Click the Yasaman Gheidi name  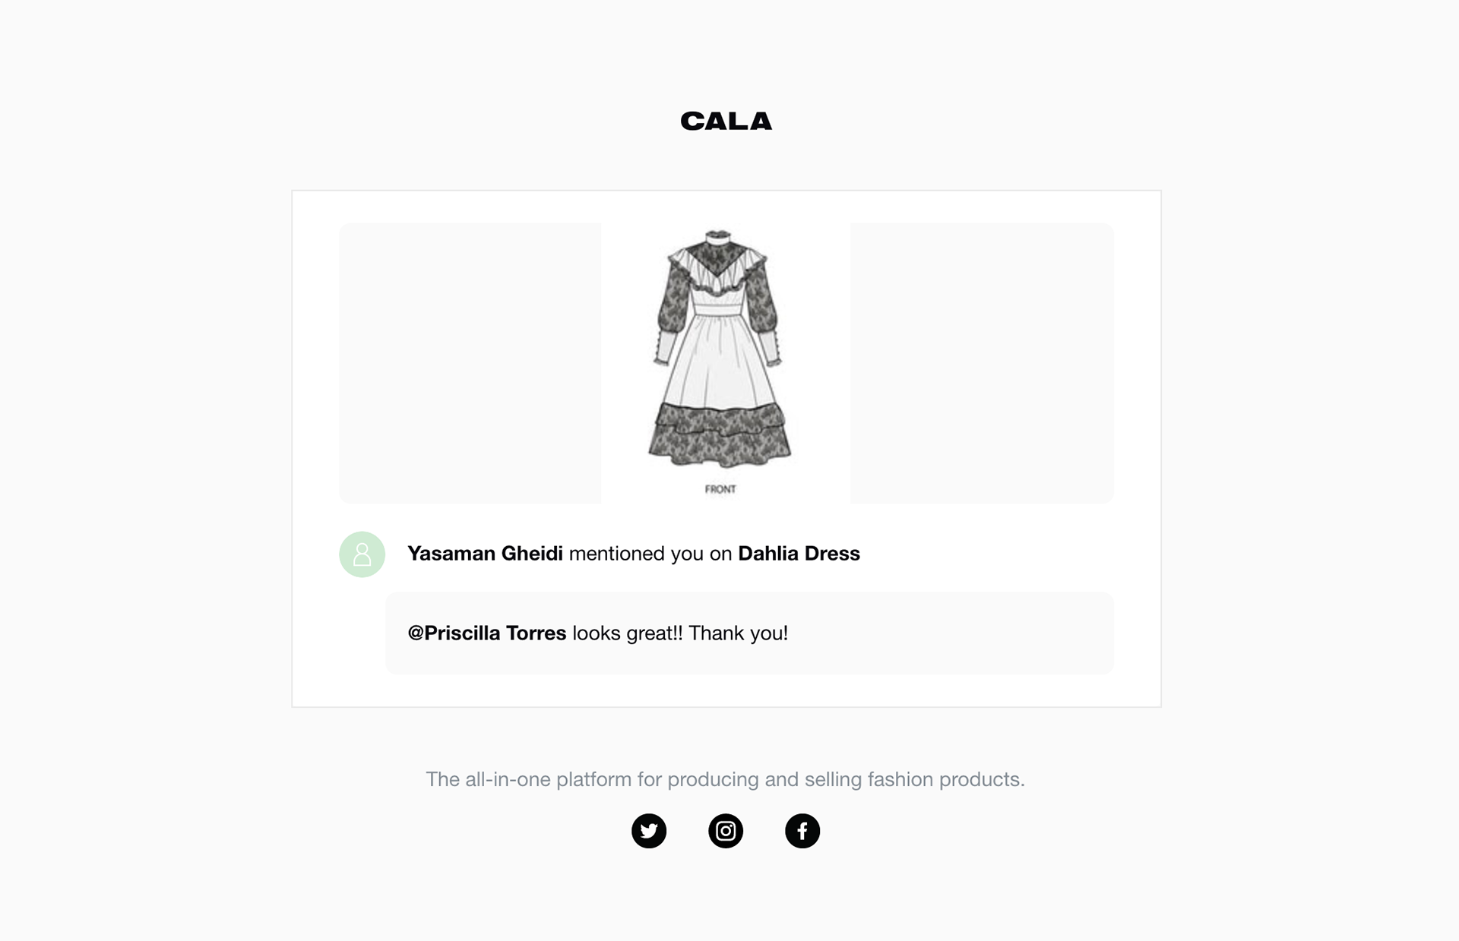click(x=485, y=554)
